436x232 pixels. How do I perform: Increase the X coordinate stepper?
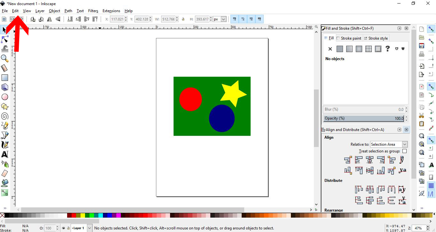[126, 18]
